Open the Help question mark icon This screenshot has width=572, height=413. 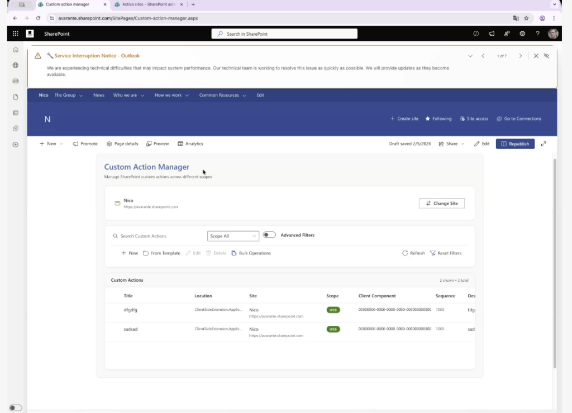(537, 33)
